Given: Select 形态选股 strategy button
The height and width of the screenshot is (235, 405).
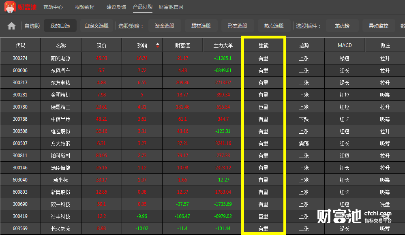Looking at the screenshot, I should pyautogui.click(x=238, y=26).
